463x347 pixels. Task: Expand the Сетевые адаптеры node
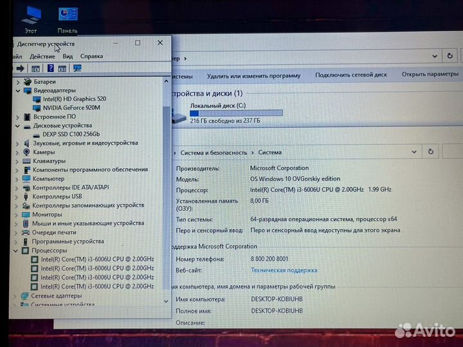point(15,296)
